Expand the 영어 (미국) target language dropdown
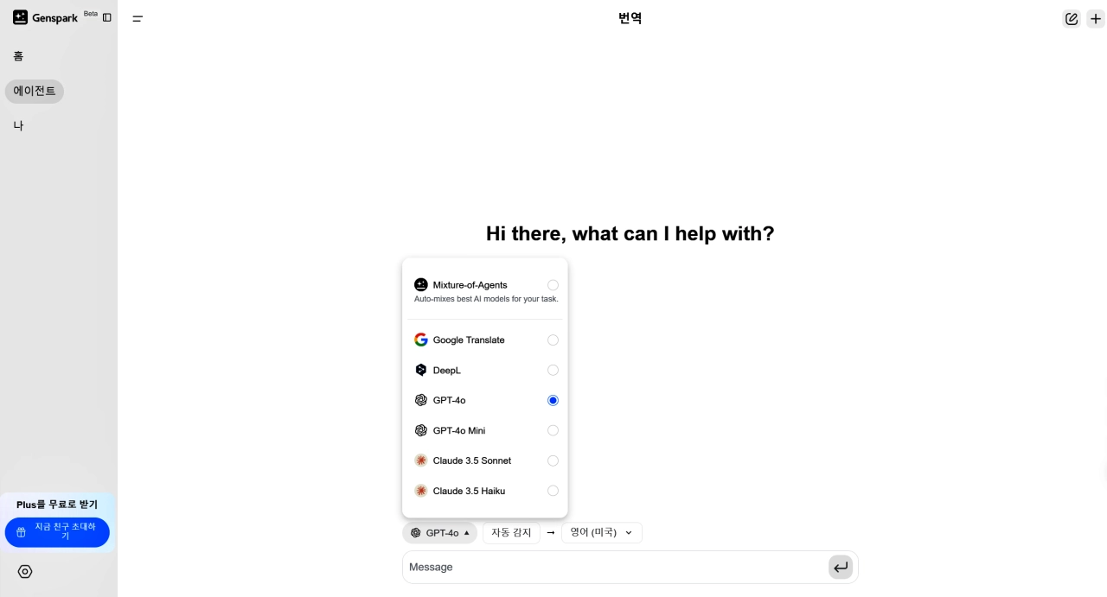Screen dimensions: 1107x597 [601, 532]
